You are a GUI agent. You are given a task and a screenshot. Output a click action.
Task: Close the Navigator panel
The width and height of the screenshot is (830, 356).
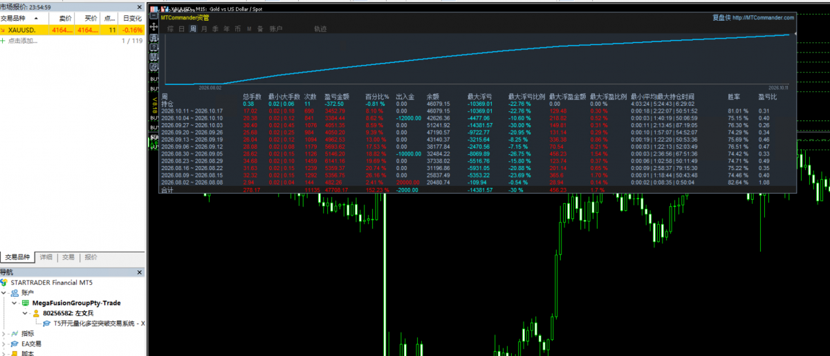(140, 272)
